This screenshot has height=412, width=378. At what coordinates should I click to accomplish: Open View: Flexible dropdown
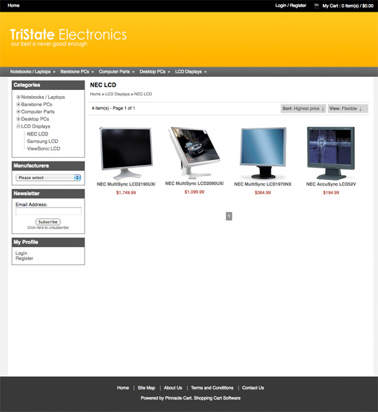tap(348, 108)
